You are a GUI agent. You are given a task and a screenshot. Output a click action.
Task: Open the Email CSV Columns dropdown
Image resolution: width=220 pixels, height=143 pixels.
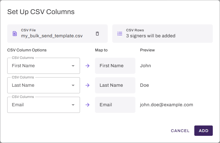click(x=44, y=105)
